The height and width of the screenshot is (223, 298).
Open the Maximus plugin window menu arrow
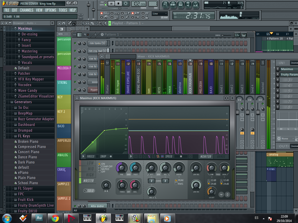(x=77, y=98)
